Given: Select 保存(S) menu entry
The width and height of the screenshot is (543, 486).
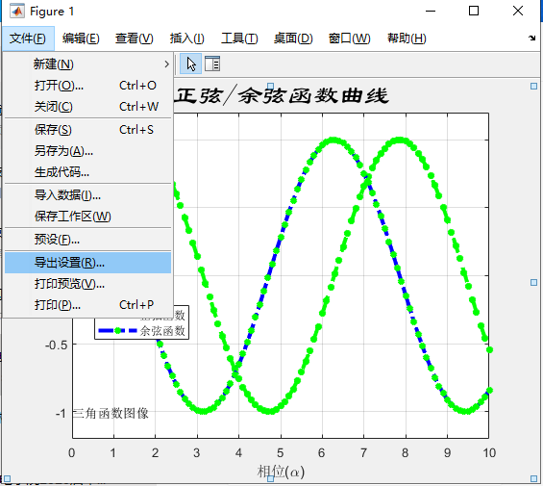Looking at the screenshot, I should (x=88, y=130).
